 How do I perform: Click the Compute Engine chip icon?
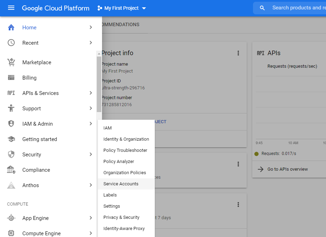pos(11,233)
